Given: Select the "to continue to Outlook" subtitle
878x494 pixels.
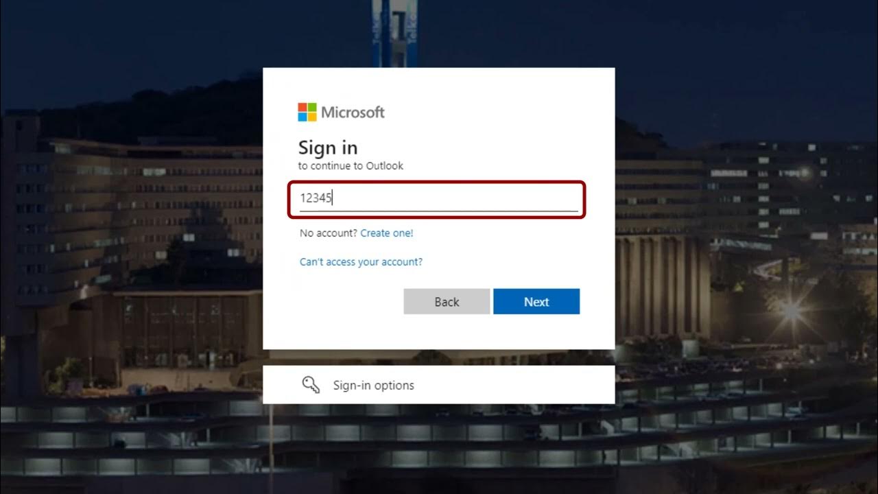Looking at the screenshot, I should tap(351, 166).
